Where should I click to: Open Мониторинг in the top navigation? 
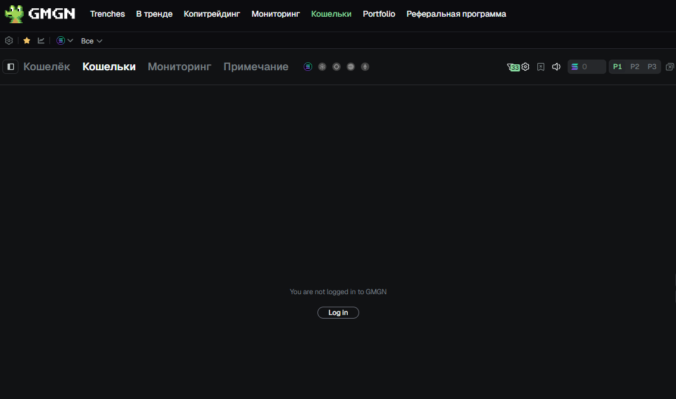(x=276, y=14)
